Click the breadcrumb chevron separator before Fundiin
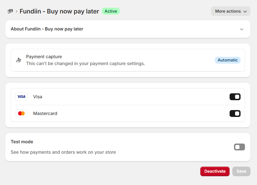This screenshot has width=257, height=185. click(16, 11)
